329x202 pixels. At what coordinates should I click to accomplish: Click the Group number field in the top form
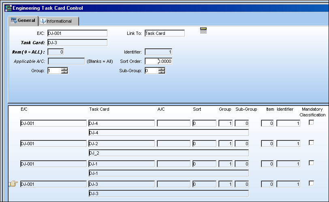point(54,71)
